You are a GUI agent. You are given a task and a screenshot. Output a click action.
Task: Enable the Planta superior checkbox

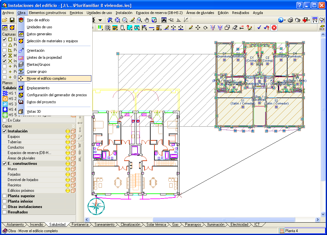coord(4,196)
